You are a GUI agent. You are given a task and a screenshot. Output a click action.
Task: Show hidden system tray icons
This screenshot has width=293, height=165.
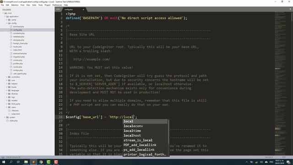pos(247,162)
